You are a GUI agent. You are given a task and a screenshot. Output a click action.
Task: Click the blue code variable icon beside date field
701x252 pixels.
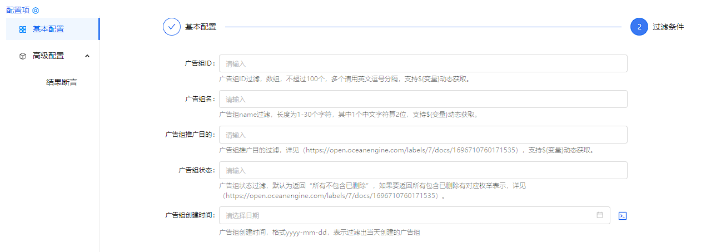(x=623, y=216)
